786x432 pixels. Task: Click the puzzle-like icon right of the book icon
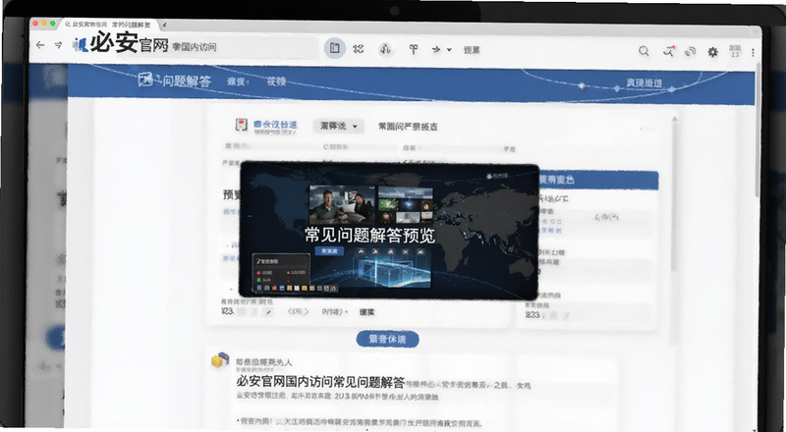coord(358,49)
